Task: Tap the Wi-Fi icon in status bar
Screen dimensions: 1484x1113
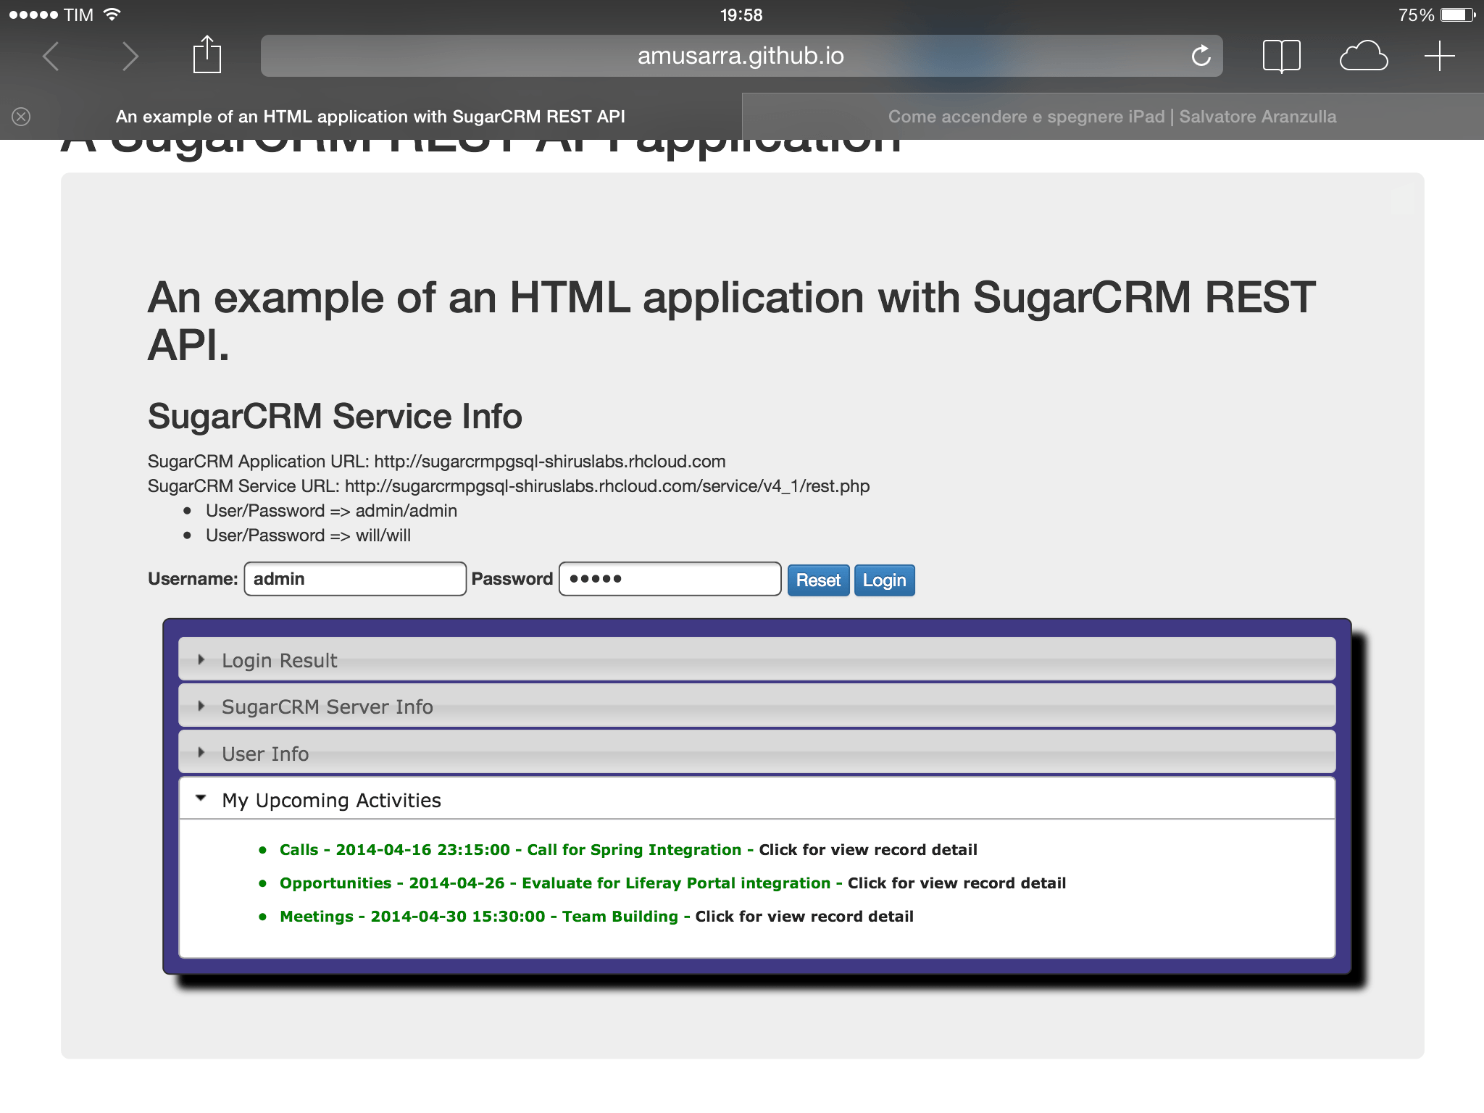Action: [112, 14]
